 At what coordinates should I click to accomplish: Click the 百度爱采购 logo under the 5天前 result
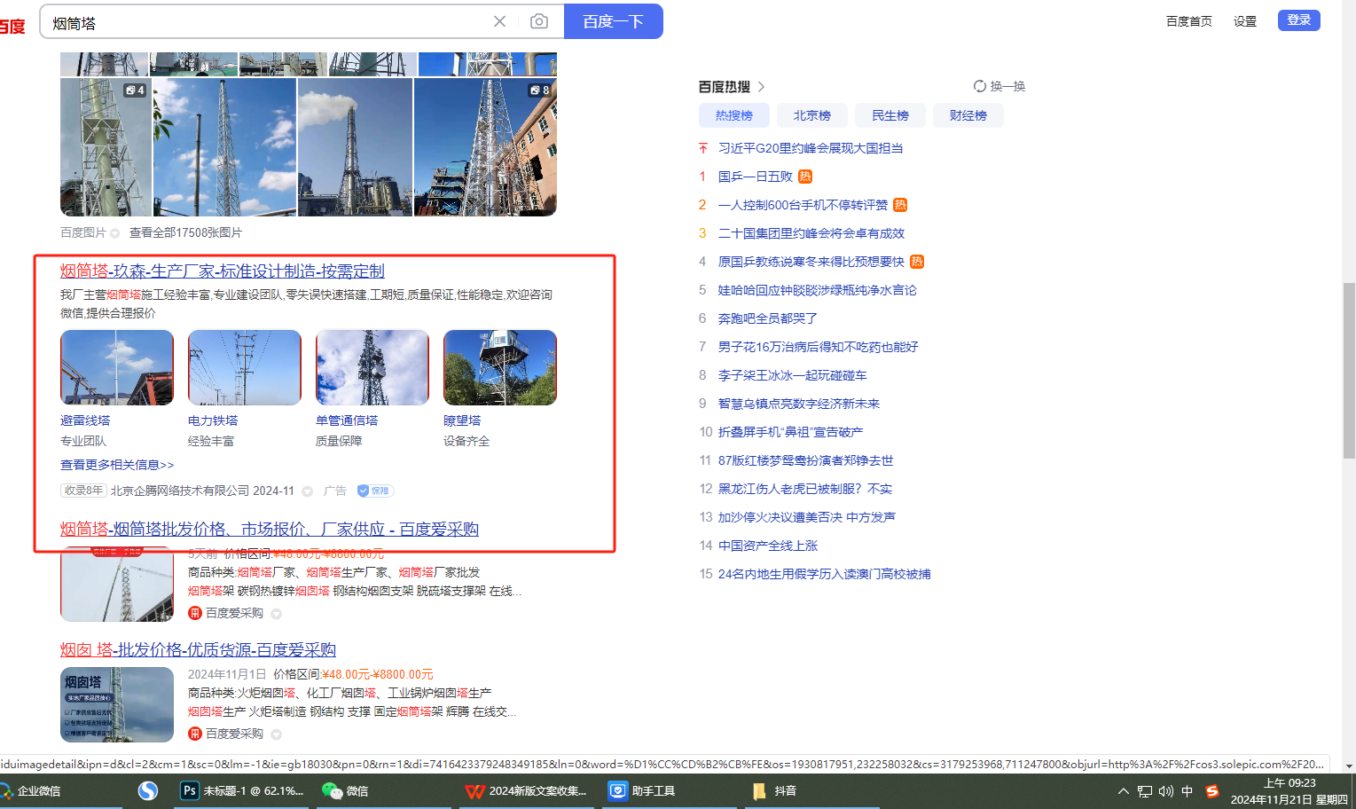[x=195, y=613]
